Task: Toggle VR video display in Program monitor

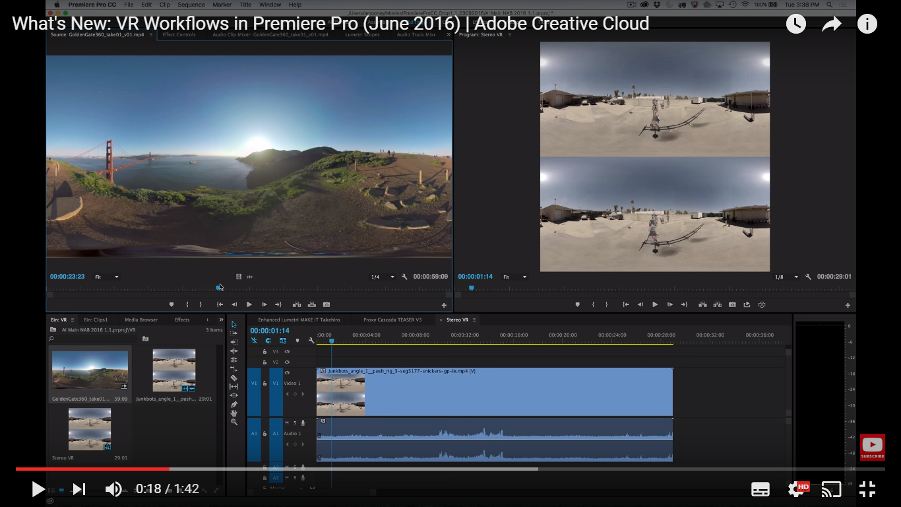Action: point(762,304)
